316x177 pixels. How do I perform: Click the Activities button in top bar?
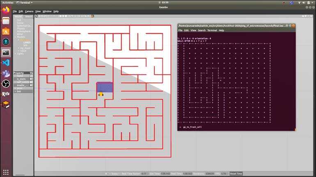click(8, 2)
